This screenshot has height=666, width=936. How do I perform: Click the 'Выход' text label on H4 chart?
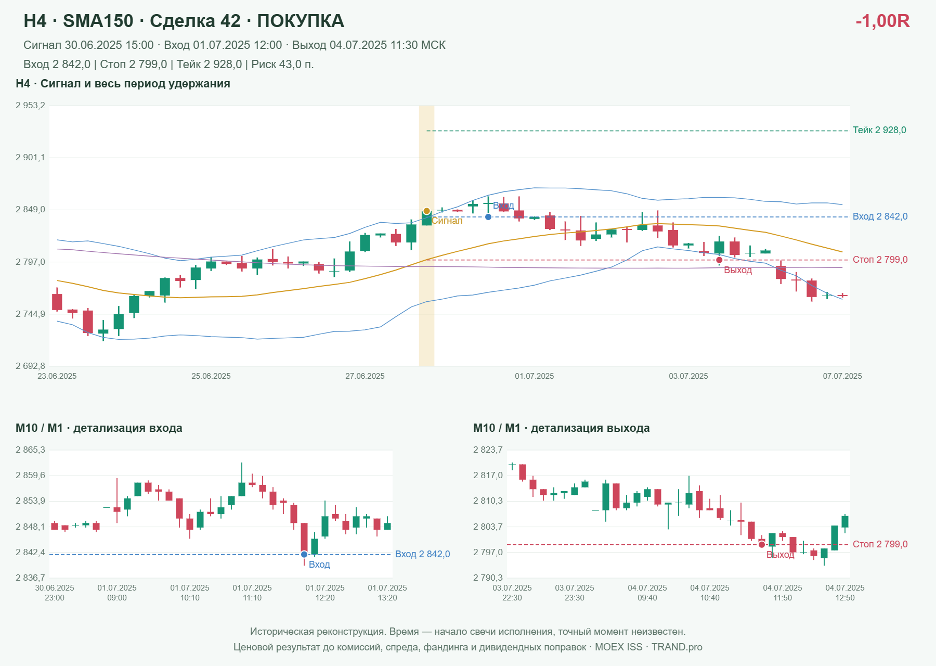(x=738, y=270)
